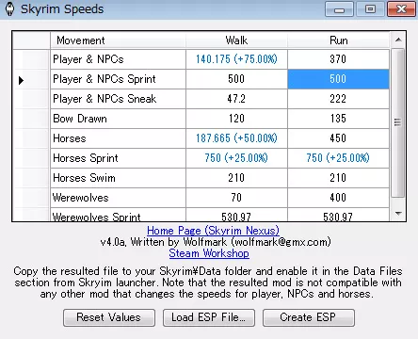Click the table scroll up arrow
The width and height of the screenshot is (418, 339).
pyautogui.click(x=398, y=40)
